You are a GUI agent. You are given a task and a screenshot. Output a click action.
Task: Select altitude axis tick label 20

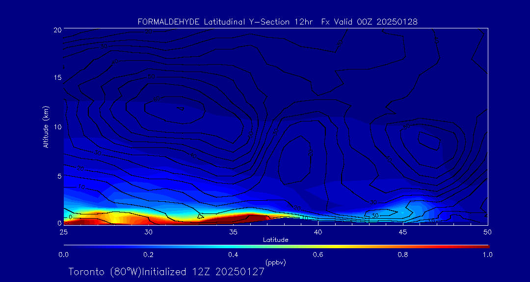coord(57,29)
